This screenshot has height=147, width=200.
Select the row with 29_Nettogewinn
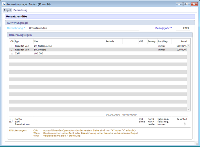pos(43,46)
